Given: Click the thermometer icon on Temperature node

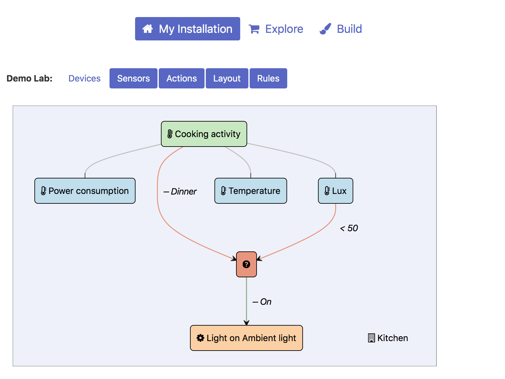Looking at the screenshot, I should [x=223, y=191].
